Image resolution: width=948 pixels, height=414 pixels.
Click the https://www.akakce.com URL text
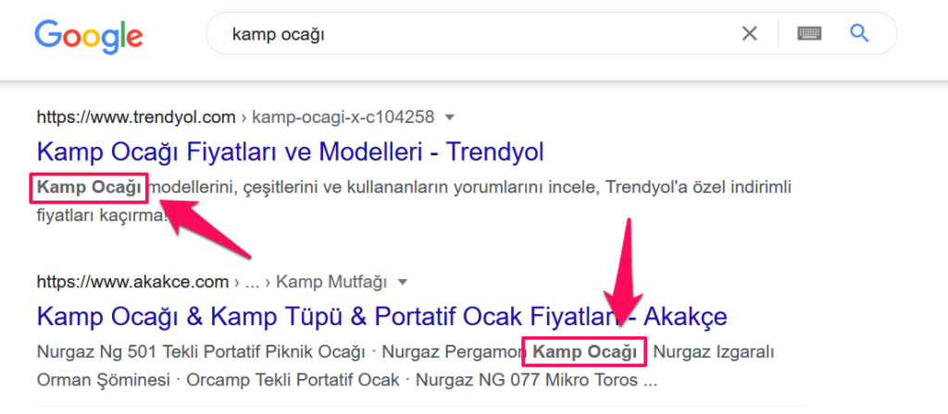(132, 281)
